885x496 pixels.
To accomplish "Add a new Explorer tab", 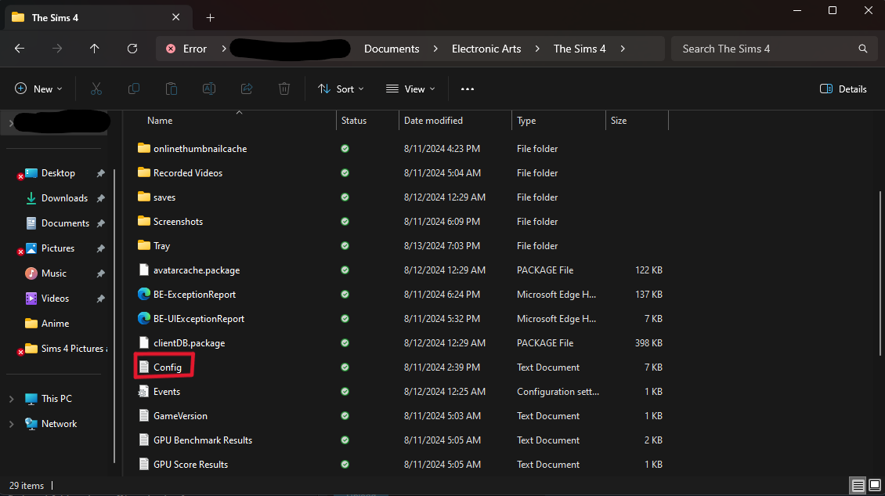I will click(210, 17).
